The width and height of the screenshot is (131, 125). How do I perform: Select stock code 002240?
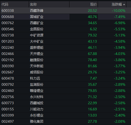pos(8,47)
